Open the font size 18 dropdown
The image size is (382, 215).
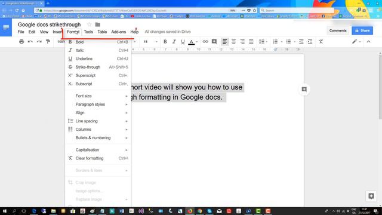coord(150,42)
